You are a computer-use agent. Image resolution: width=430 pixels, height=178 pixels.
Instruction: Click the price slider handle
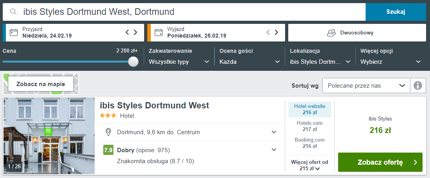[x=133, y=61]
